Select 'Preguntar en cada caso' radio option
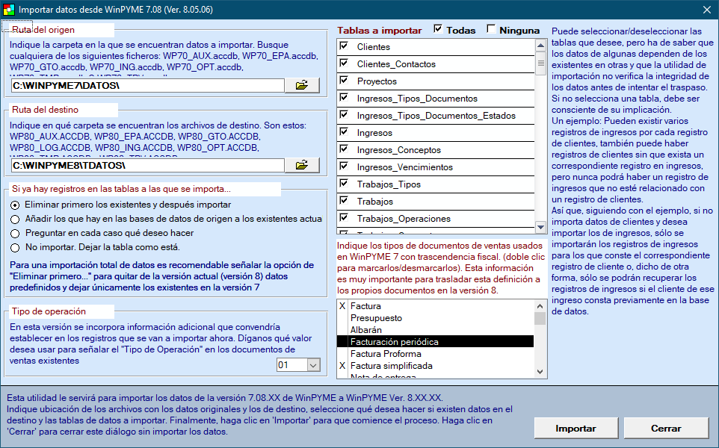The height and width of the screenshot is (448, 719). coord(15,233)
